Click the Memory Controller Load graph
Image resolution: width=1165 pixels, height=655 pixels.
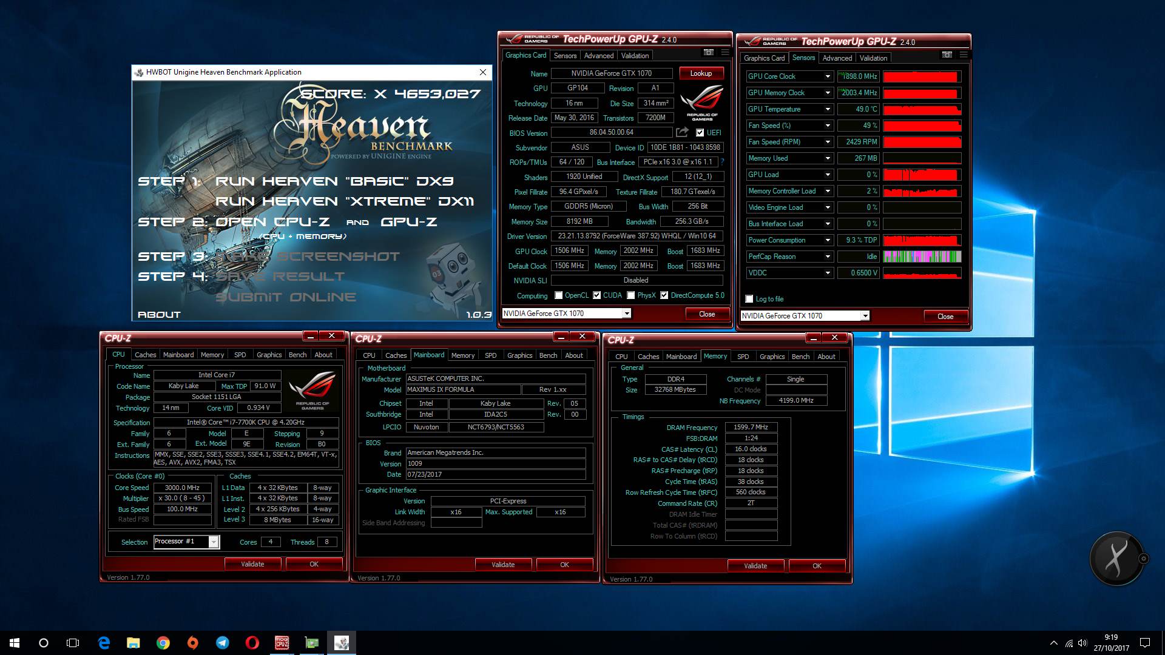pyautogui.click(x=922, y=191)
